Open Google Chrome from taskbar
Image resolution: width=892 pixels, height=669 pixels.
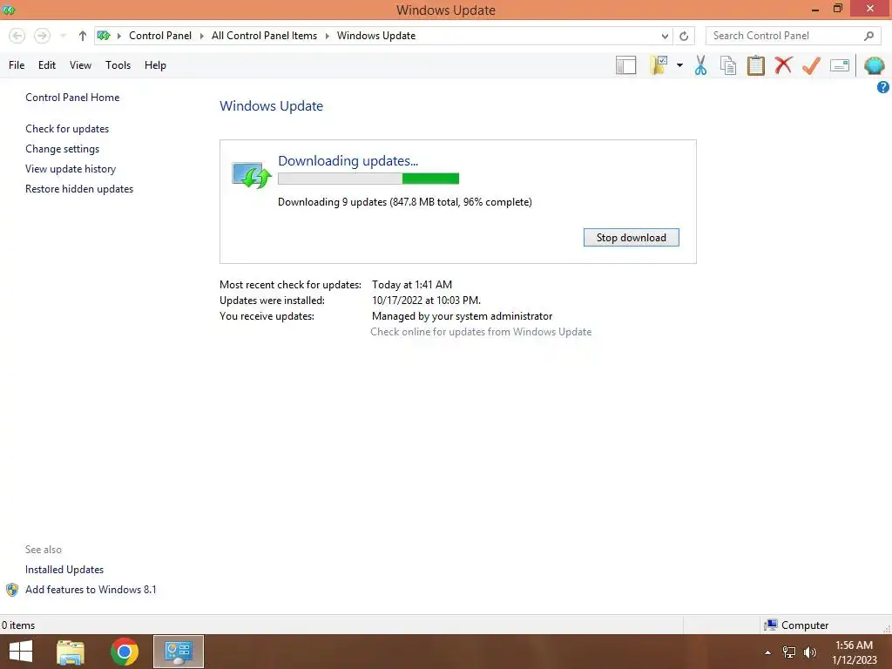click(125, 652)
